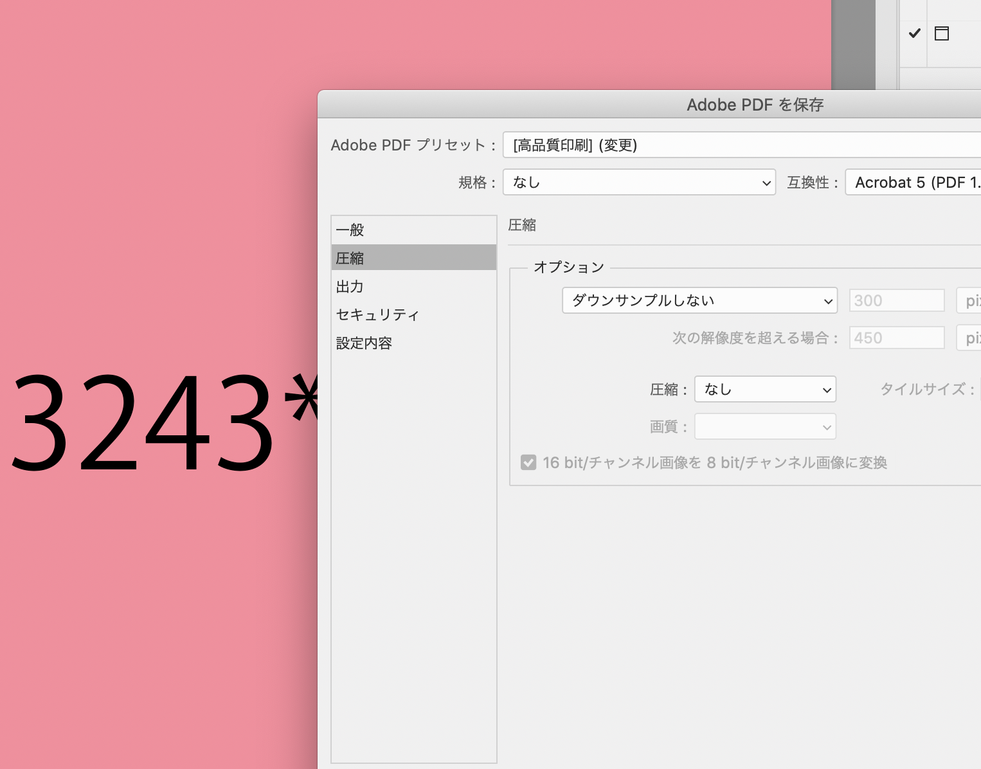The height and width of the screenshot is (769, 981).
Task: Open the 規格 dropdown set to なし
Action: pos(639,182)
